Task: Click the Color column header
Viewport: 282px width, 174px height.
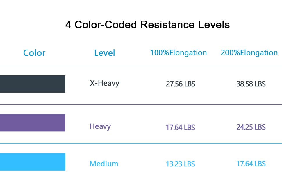Action: click(34, 53)
